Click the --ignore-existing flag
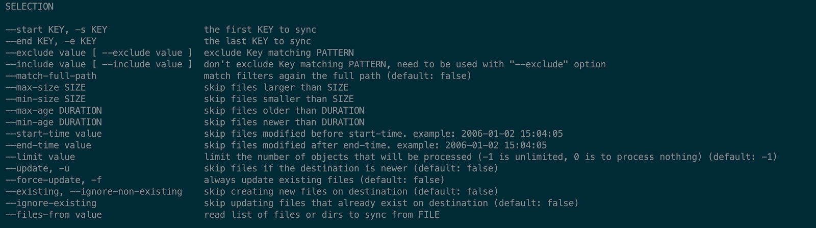This screenshot has width=816, height=228. click(50, 203)
